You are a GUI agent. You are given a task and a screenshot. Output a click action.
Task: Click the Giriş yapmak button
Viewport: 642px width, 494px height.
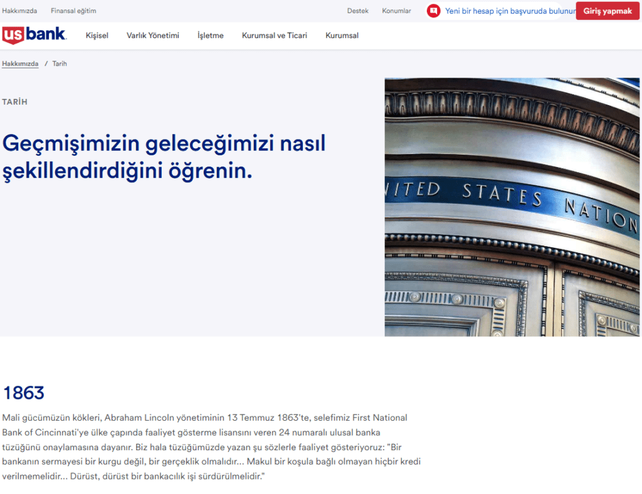pyautogui.click(x=607, y=11)
